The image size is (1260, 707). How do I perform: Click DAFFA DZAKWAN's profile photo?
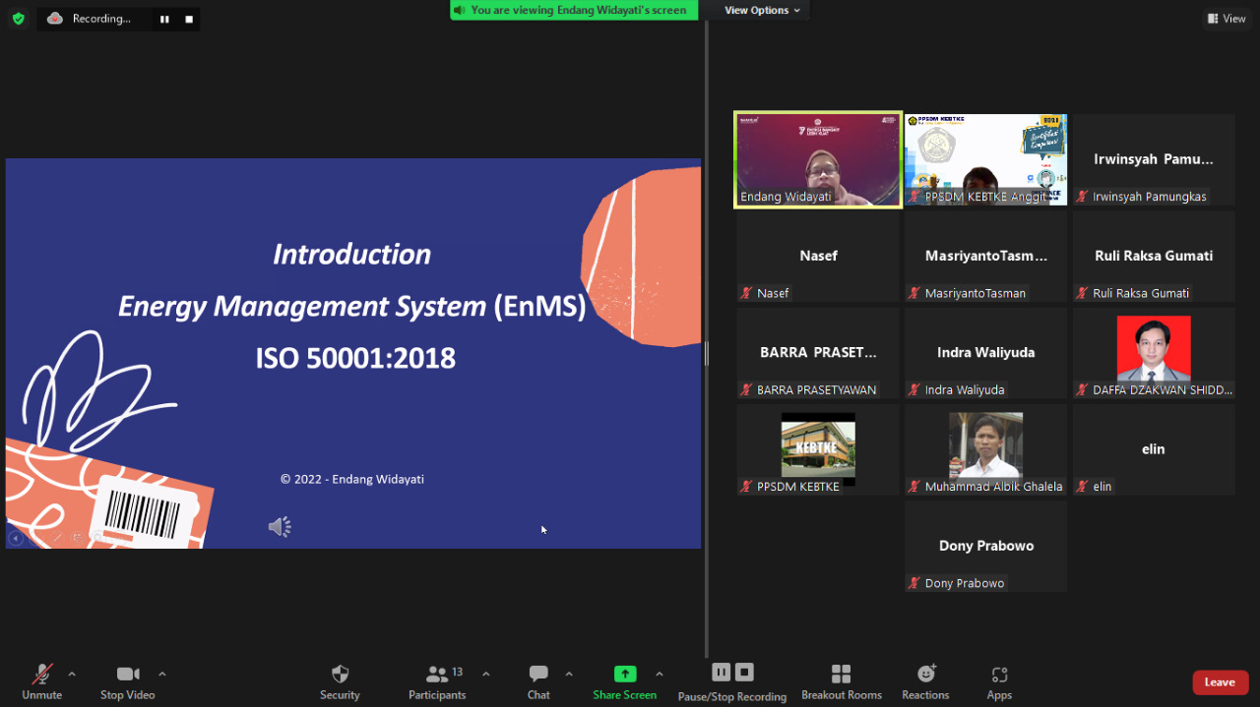1154,348
